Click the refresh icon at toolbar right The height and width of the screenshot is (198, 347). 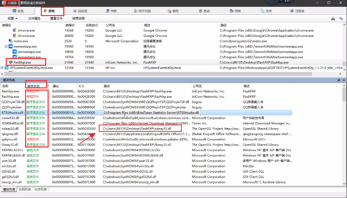(341, 18)
